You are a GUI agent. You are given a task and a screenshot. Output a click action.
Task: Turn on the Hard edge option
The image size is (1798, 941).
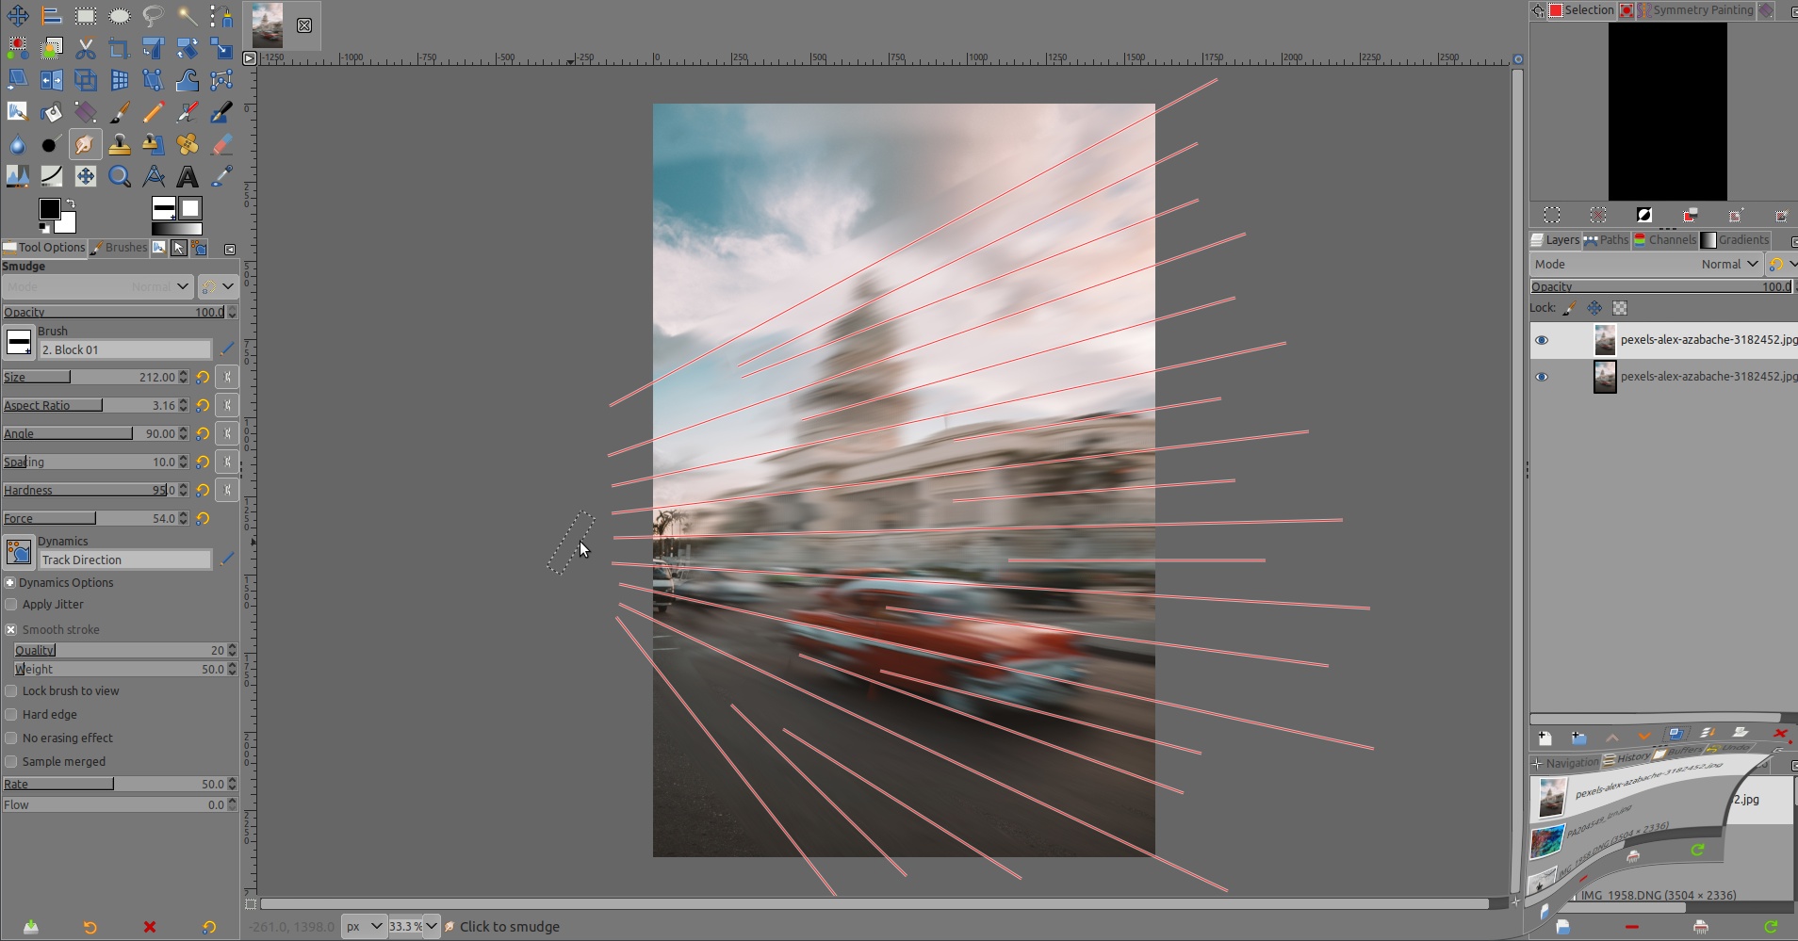click(x=11, y=715)
